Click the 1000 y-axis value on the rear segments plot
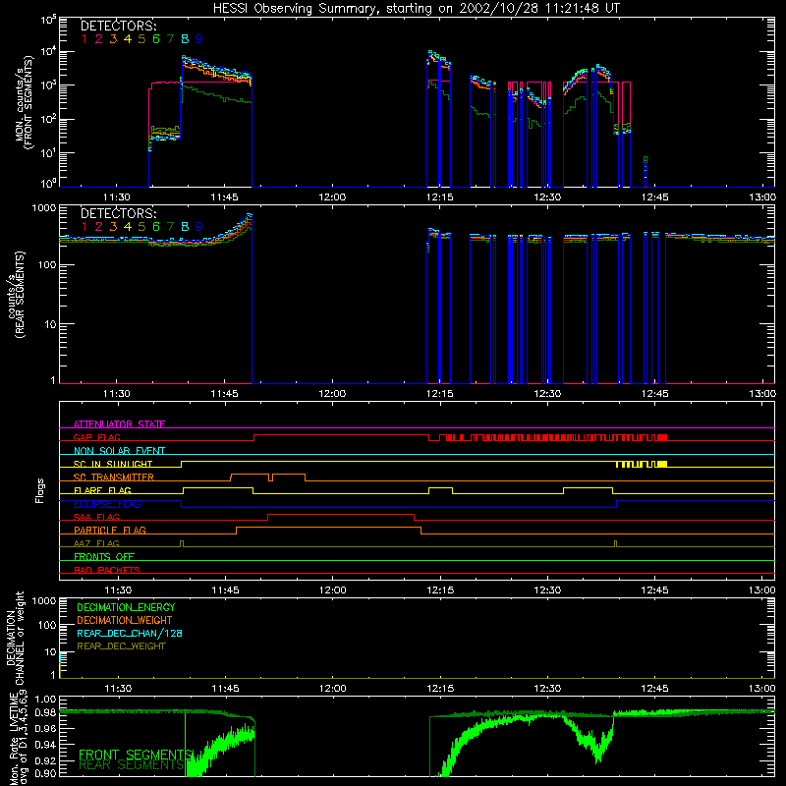786x786 pixels. tap(44, 208)
